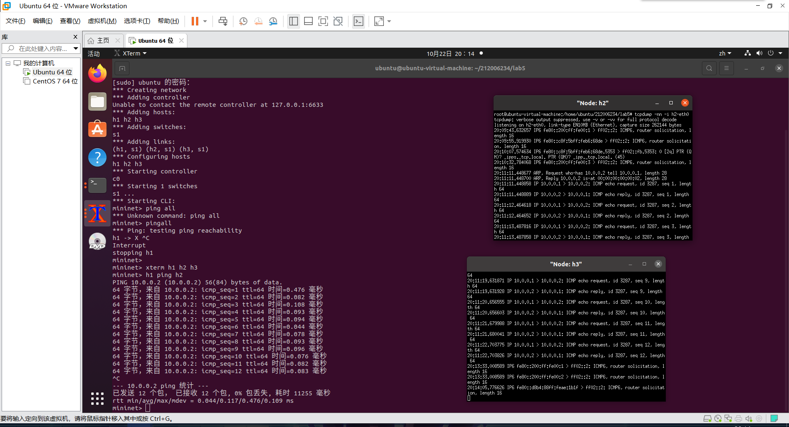Toggle the thumbnail bar view
Screen dimensions: 789x427
pyautogui.click(x=308, y=21)
